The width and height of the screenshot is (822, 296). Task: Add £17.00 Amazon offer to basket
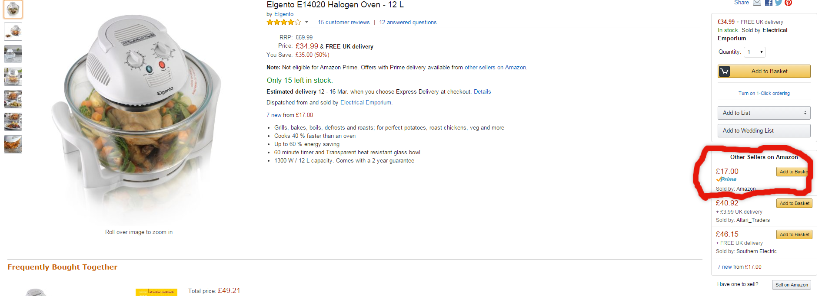point(794,172)
